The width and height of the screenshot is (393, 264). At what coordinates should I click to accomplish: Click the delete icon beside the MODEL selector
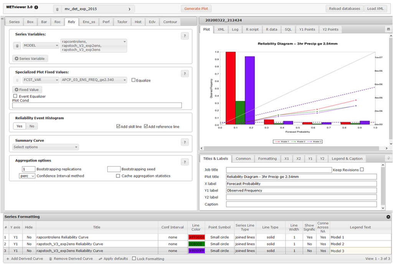16,45
